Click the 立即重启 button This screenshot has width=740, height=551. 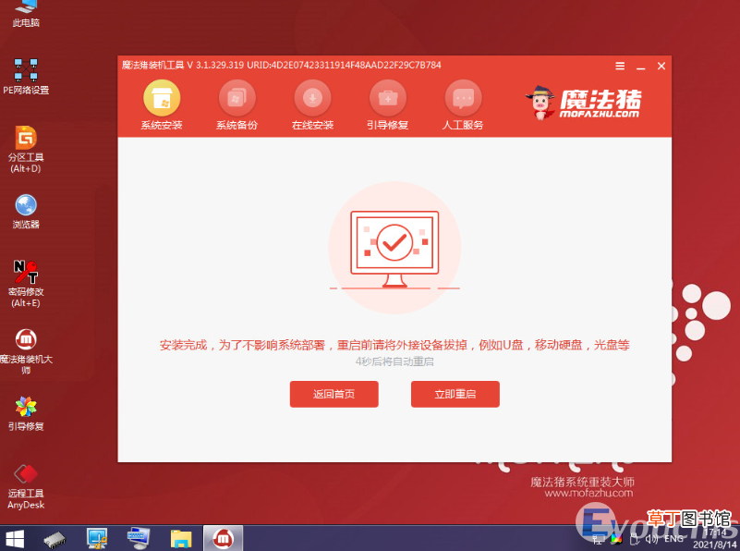tap(455, 394)
